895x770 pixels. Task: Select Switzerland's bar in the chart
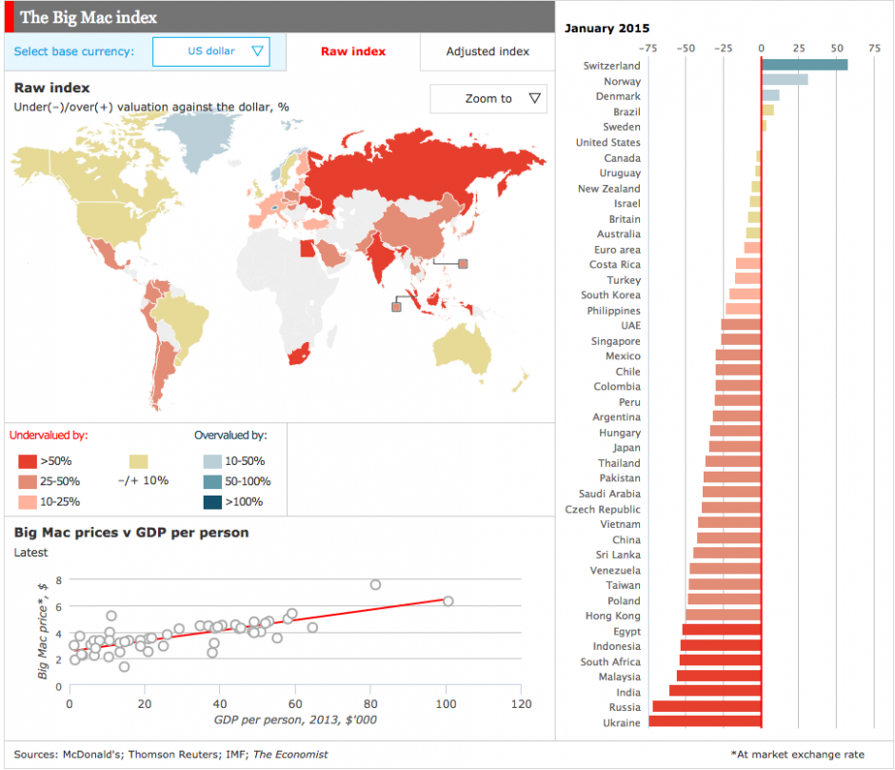(x=805, y=66)
